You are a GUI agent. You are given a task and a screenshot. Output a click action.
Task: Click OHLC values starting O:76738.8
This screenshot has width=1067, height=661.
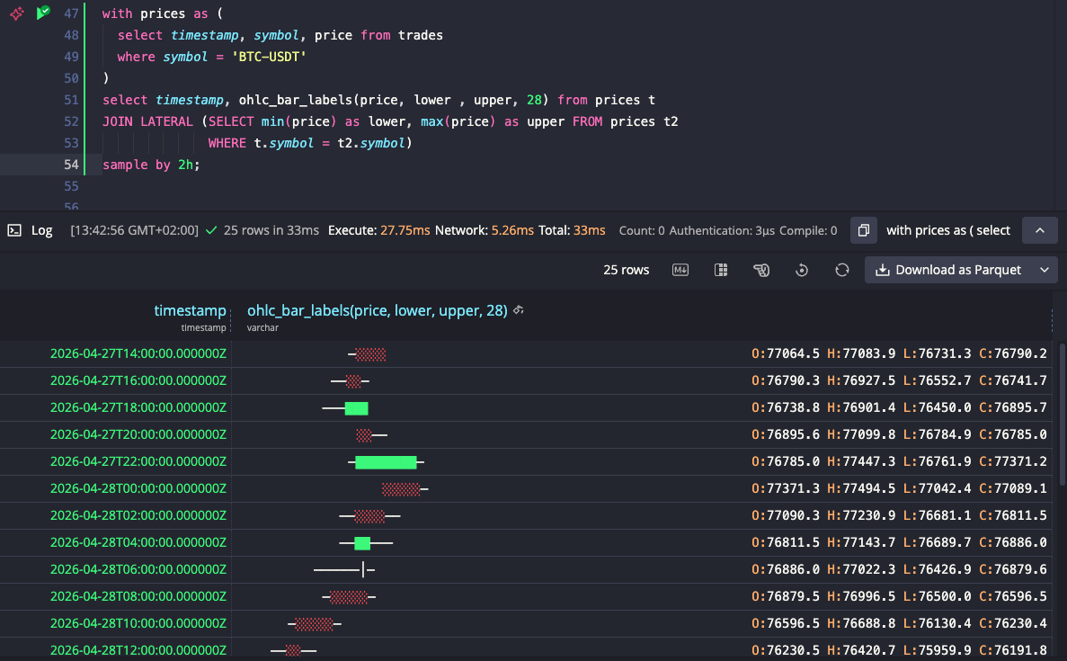click(x=899, y=407)
